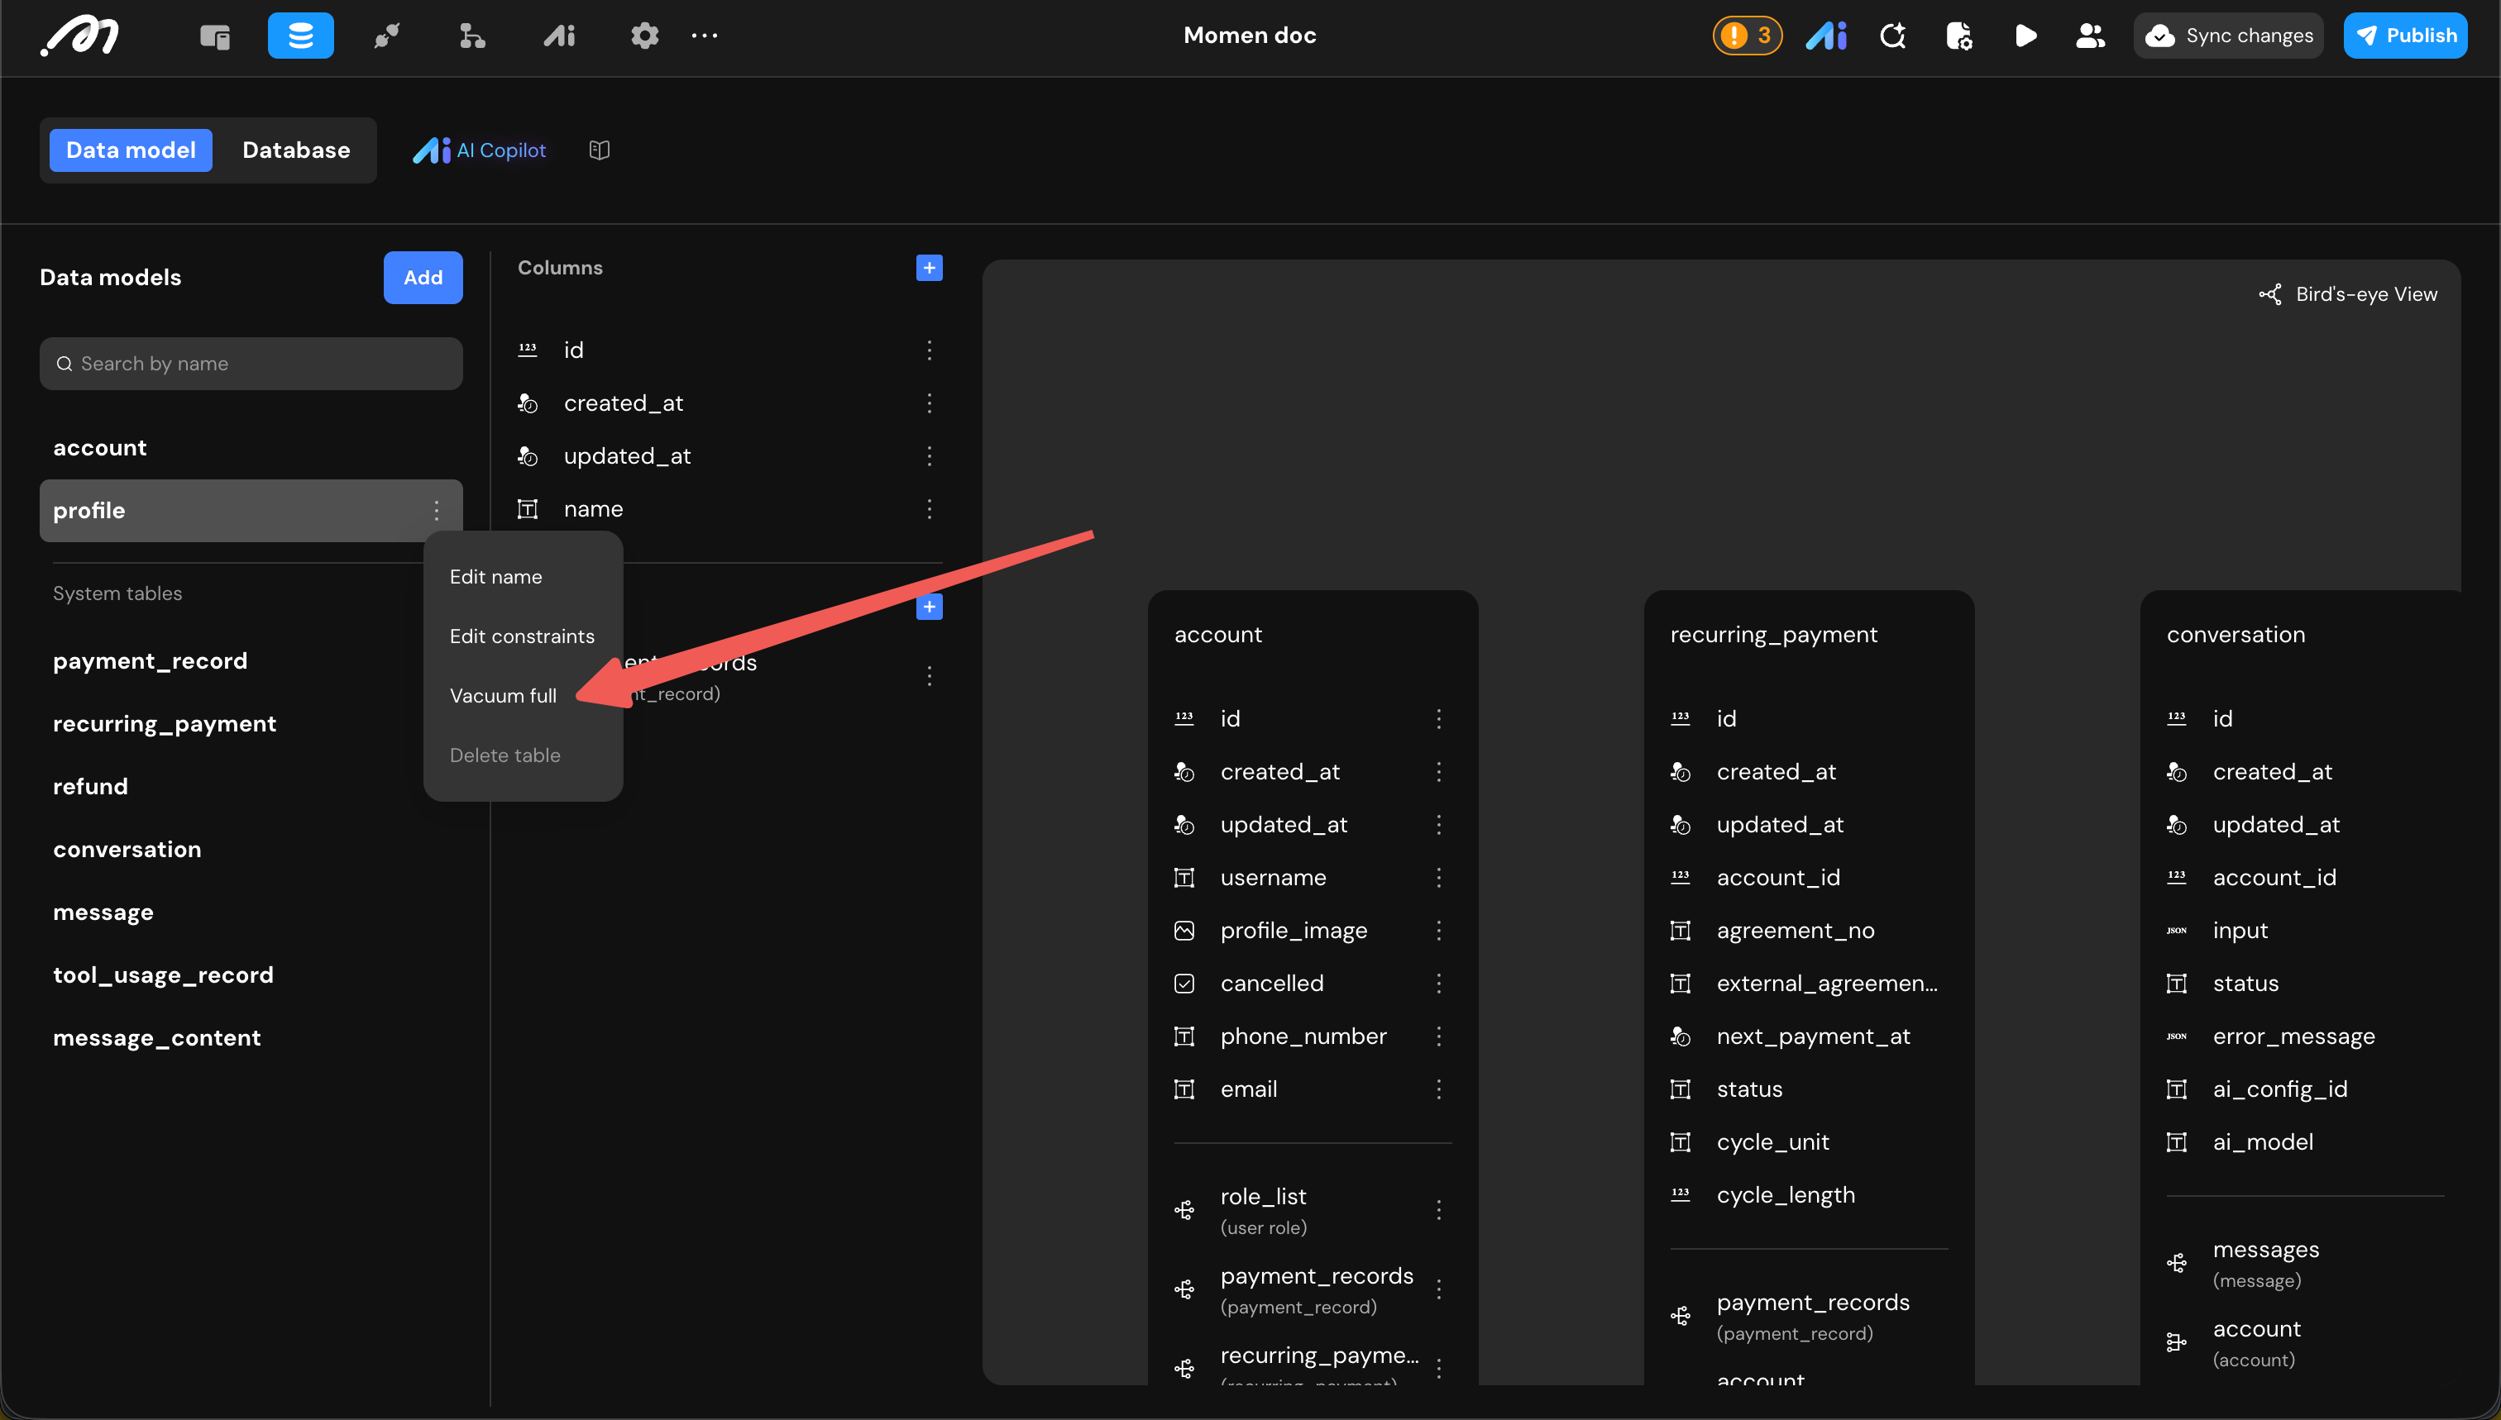The image size is (2501, 1420).
Task: Click the Search by name field
Action: point(251,364)
